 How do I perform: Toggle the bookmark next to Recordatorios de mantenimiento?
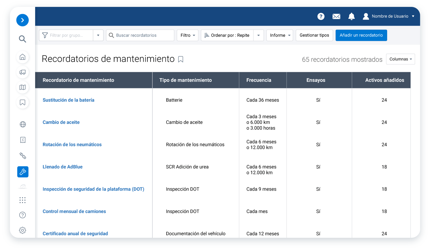click(x=181, y=59)
